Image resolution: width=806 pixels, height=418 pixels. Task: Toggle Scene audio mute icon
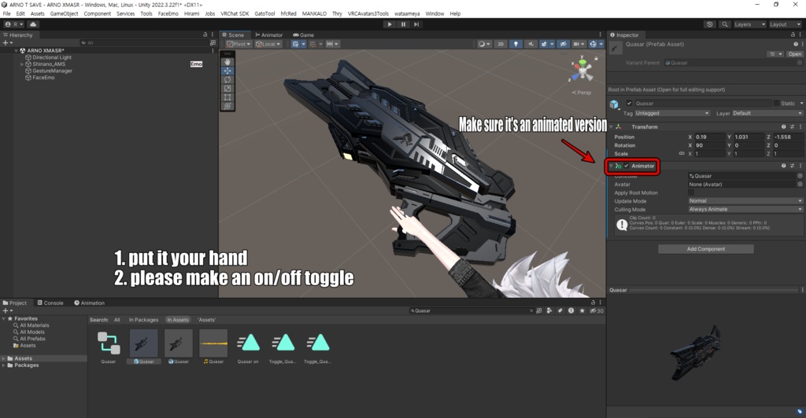[531, 44]
